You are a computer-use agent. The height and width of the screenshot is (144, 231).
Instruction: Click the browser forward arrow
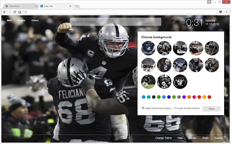tap(10, 12)
